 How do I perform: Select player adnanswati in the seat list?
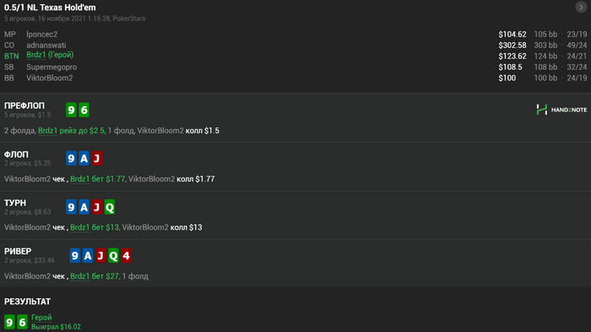pos(46,46)
